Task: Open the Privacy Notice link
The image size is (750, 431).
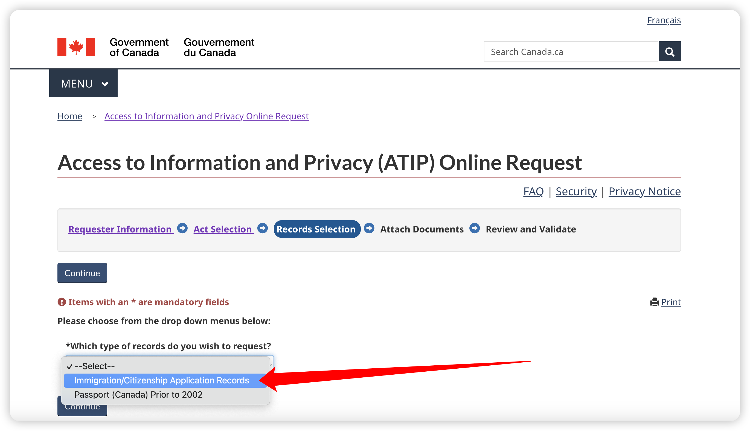Action: pyautogui.click(x=645, y=191)
